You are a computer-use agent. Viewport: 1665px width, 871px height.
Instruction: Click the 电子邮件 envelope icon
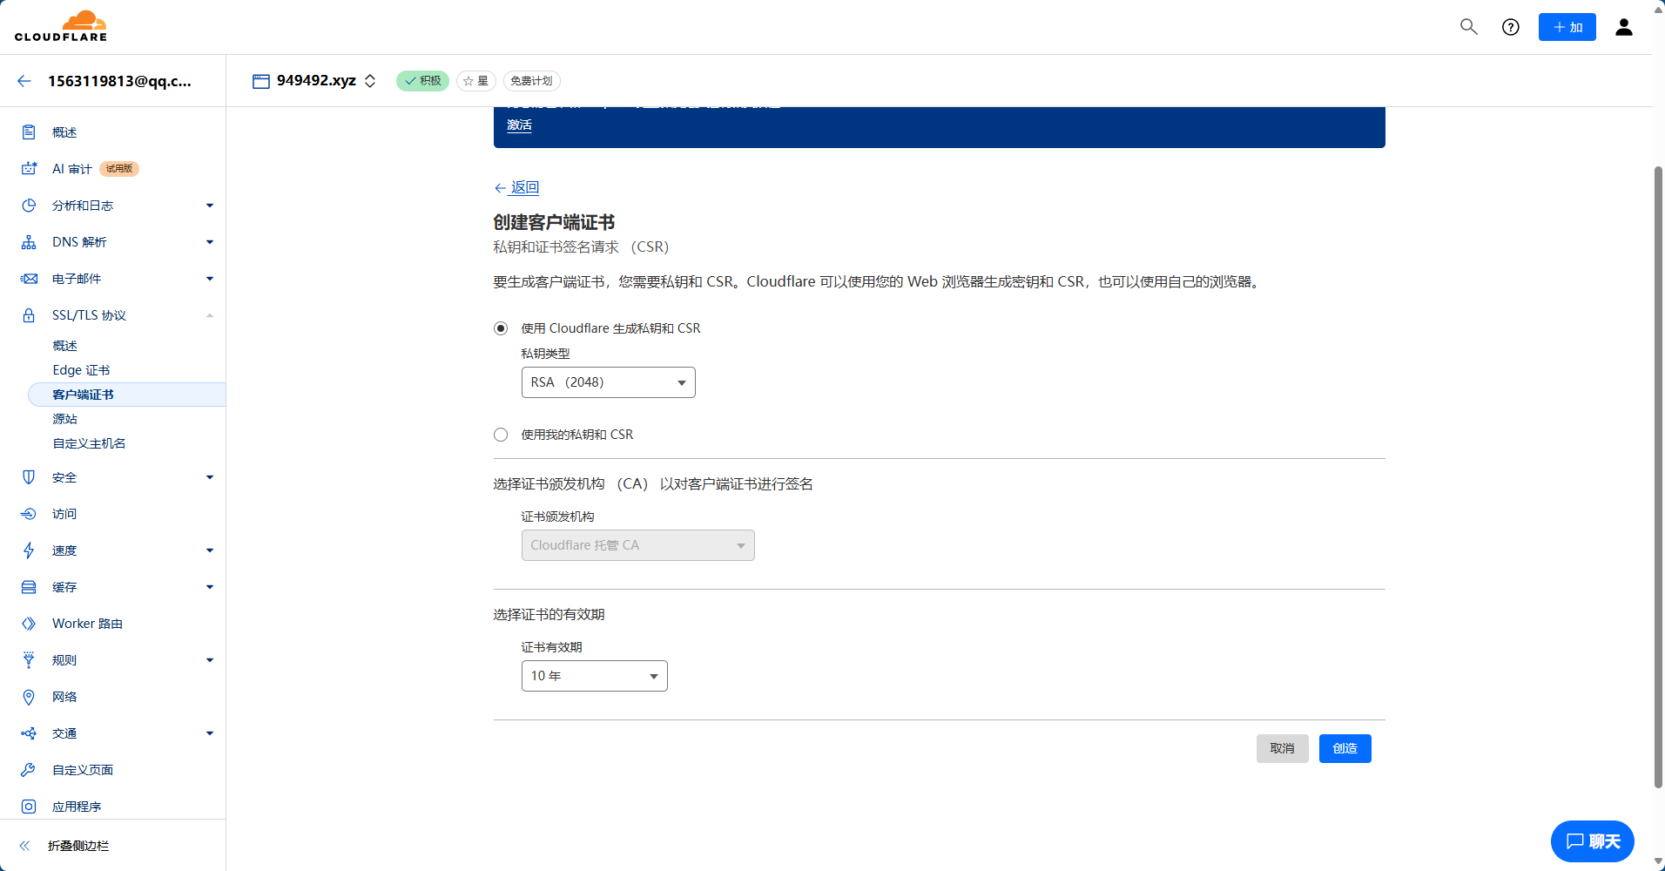(x=29, y=279)
